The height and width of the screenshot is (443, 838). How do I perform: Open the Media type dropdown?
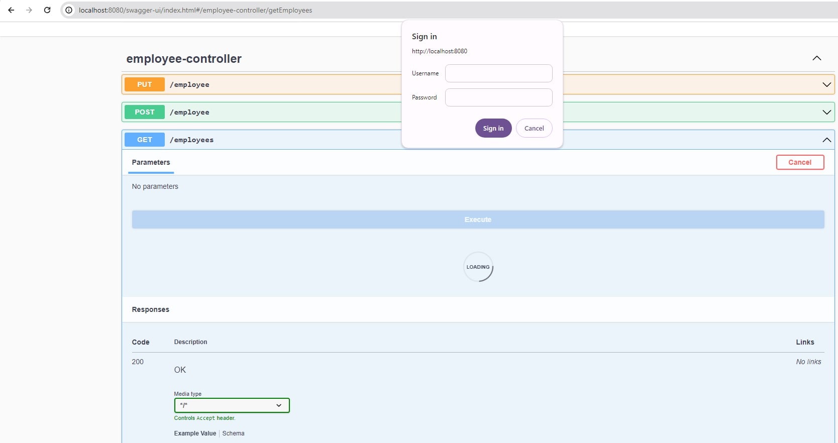click(232, 405)
